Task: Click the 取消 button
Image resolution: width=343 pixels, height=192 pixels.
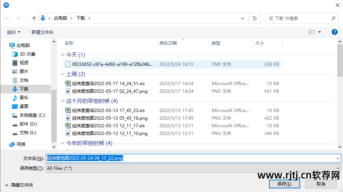Action: [321, 184]
